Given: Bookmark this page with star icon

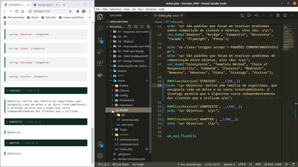Looking at the screenshot, I should point(70,11).
